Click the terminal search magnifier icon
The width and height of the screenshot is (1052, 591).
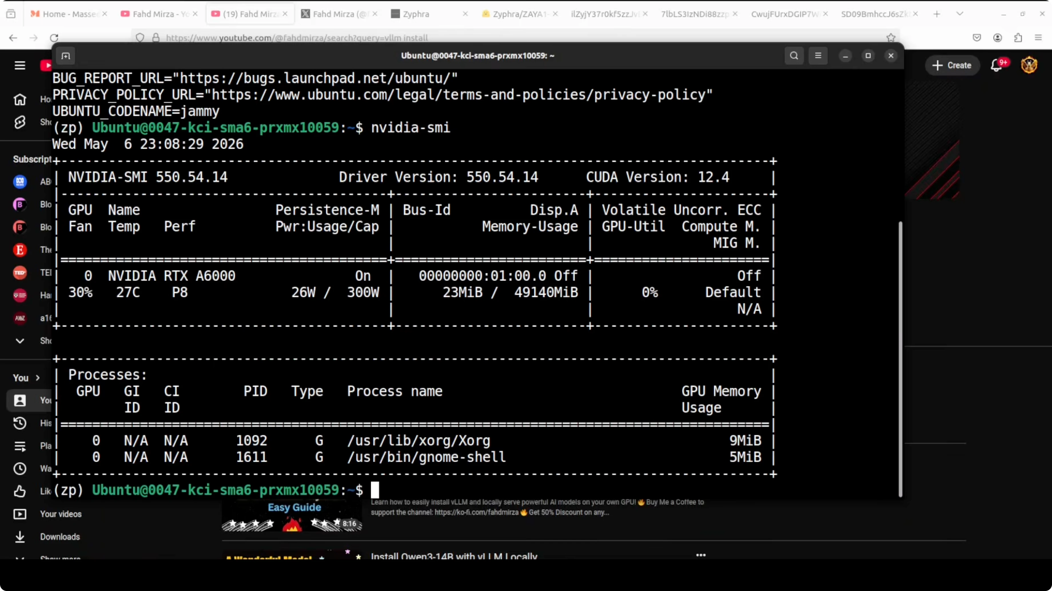[794, 56]
